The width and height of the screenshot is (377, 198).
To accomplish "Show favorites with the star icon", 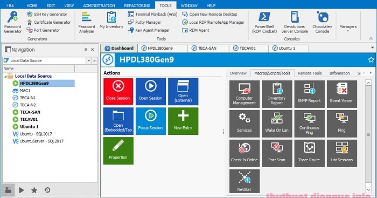I will pos(34,190).
